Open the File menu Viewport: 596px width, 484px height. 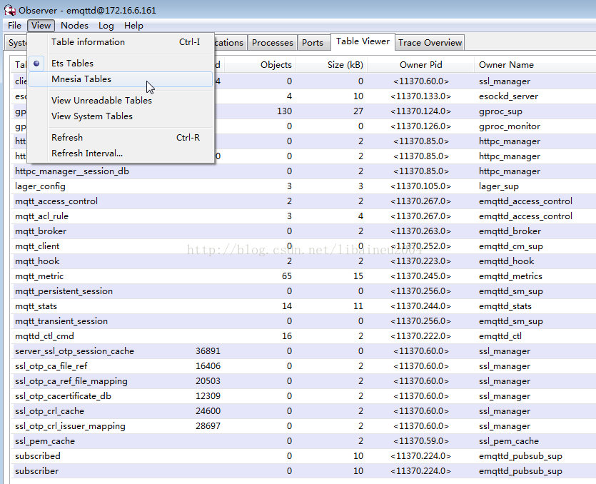point(14,26)
